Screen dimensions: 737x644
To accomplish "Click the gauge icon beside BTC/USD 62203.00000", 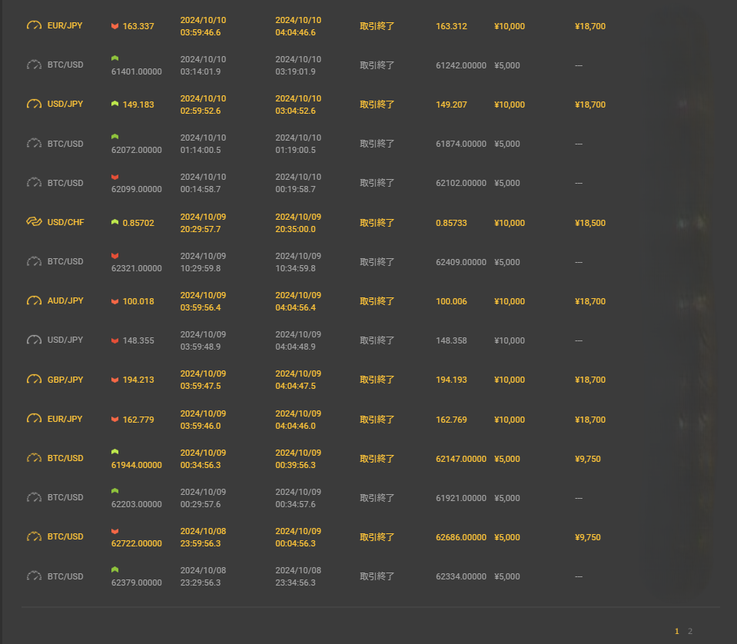I will tap(34, 497).
